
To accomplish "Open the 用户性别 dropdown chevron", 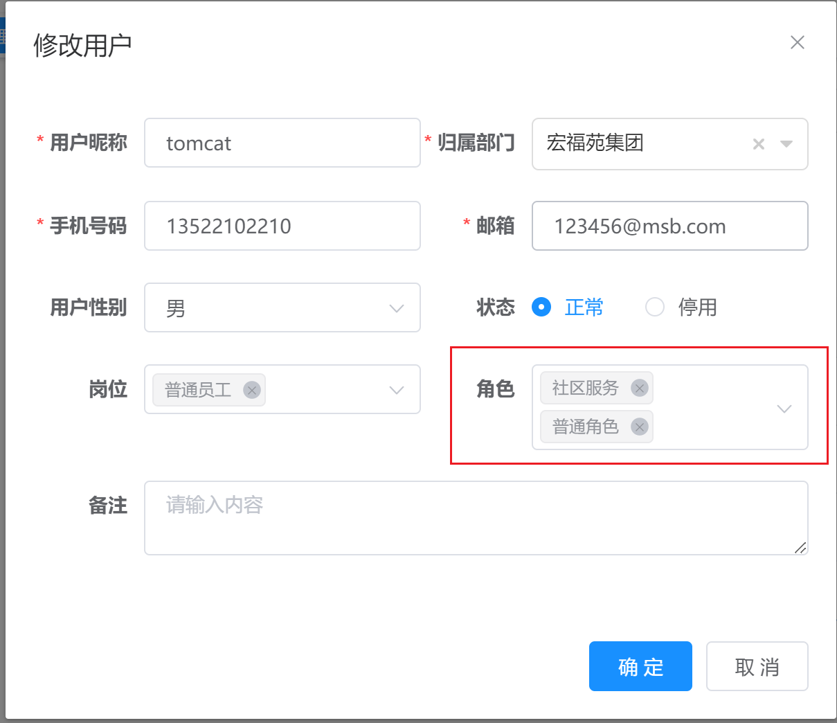I will pyautogui.click(x=397, y=308).
